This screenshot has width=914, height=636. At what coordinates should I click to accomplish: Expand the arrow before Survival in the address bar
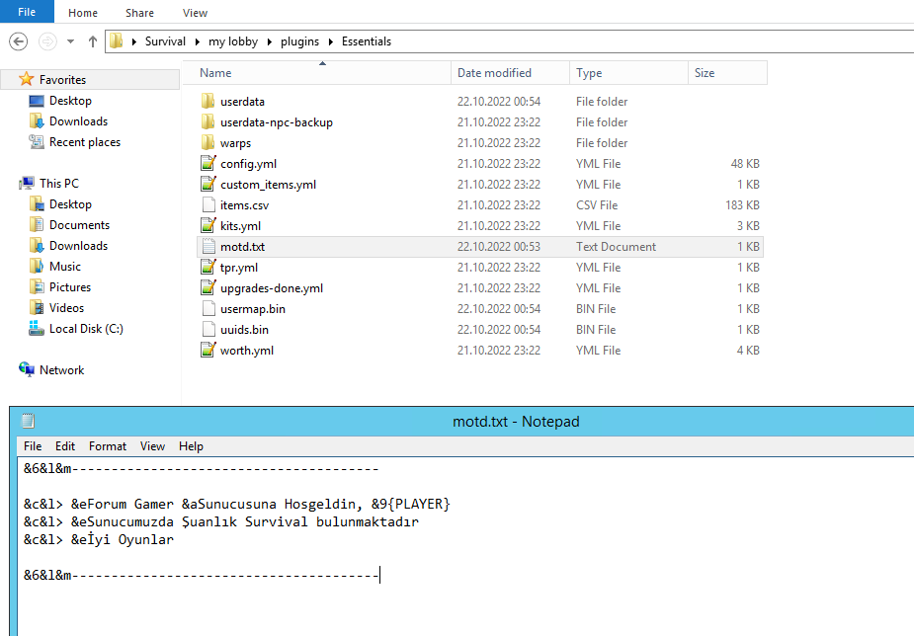[x=134, y=41]
